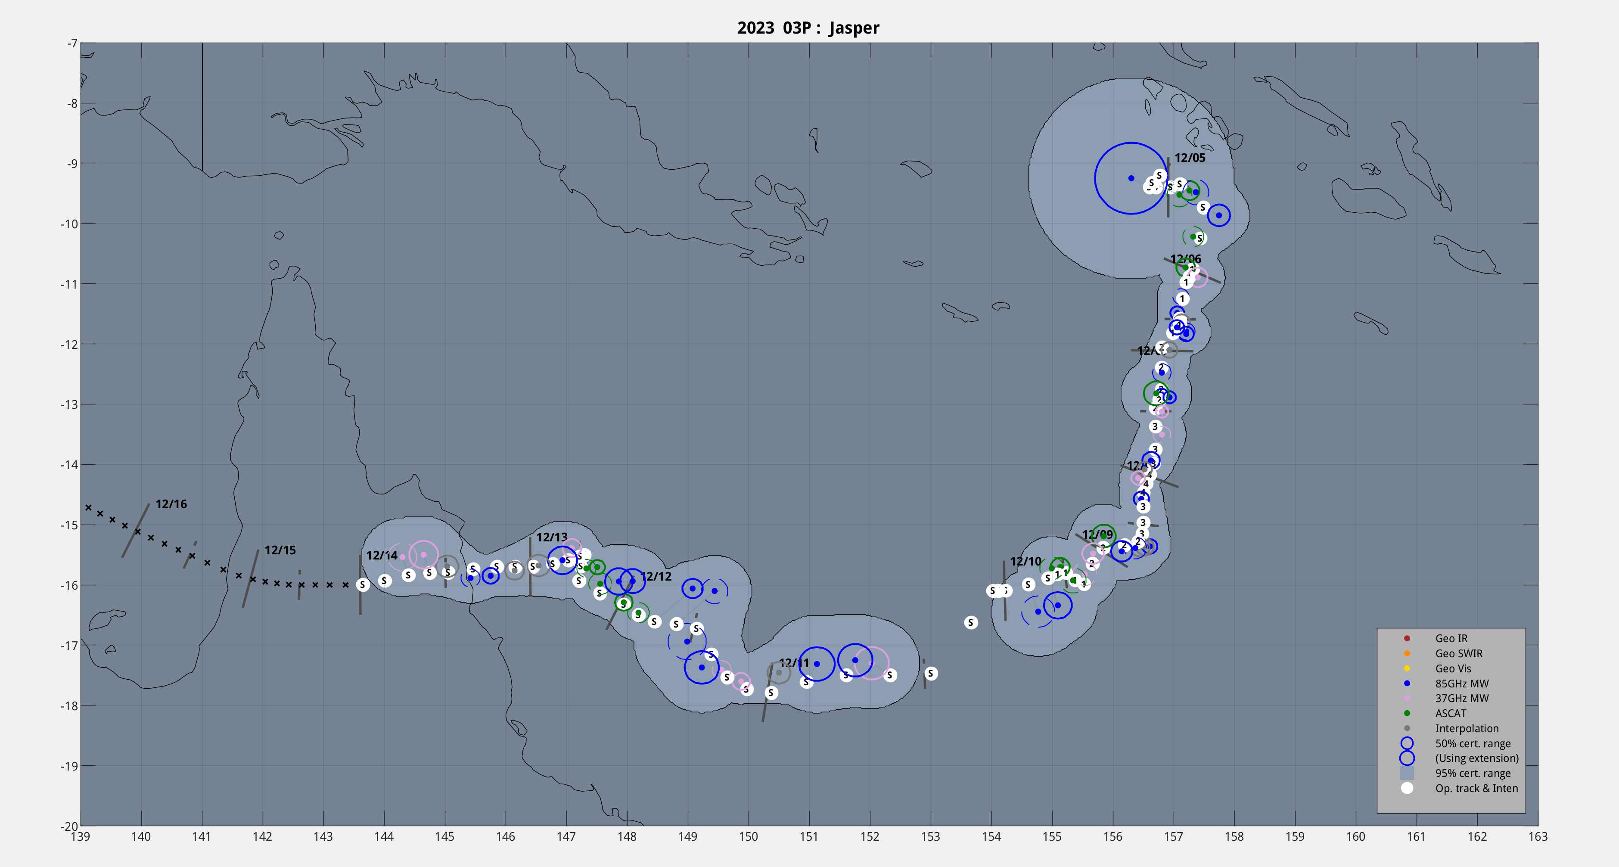Click the 12/12 date label
The width and height of the screenshot is (1619, 867).
tap(656, 577)
